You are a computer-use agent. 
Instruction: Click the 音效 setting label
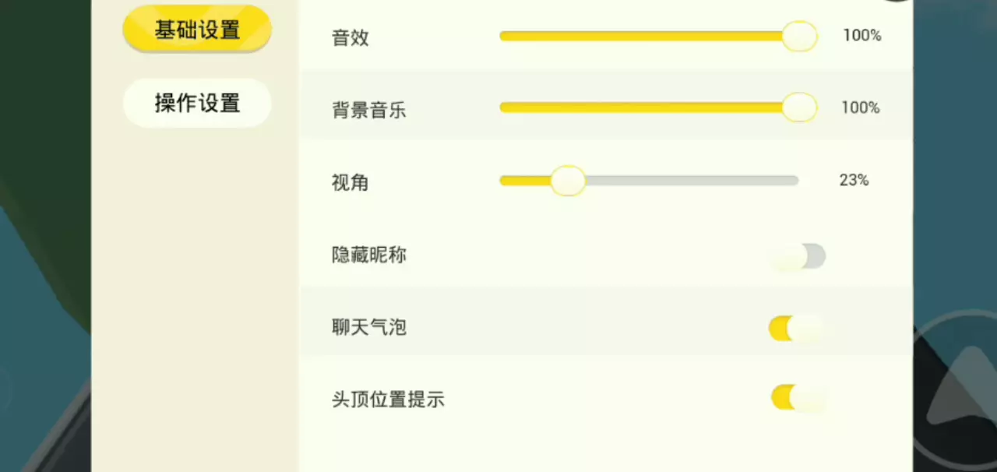351,38
